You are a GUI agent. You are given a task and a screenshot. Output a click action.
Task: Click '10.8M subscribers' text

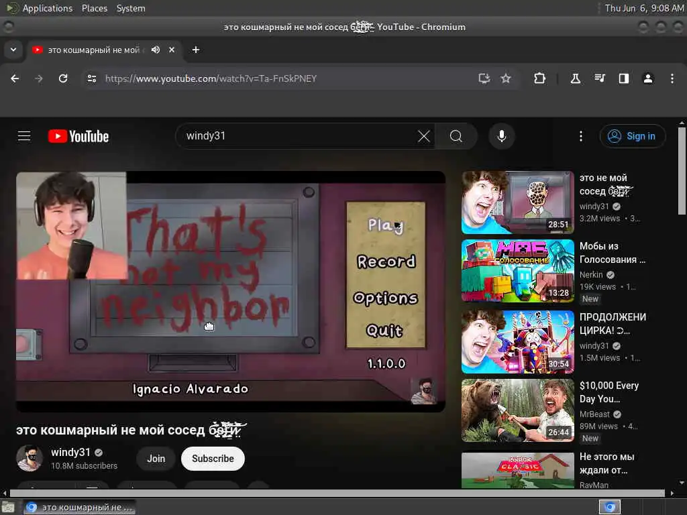[x=84, y=466]
